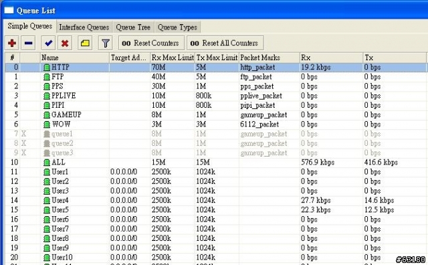Click the 70M Rx Max Limit value
Screen dimensions: 428x265
pyautogui.click(x=158, y=67)
